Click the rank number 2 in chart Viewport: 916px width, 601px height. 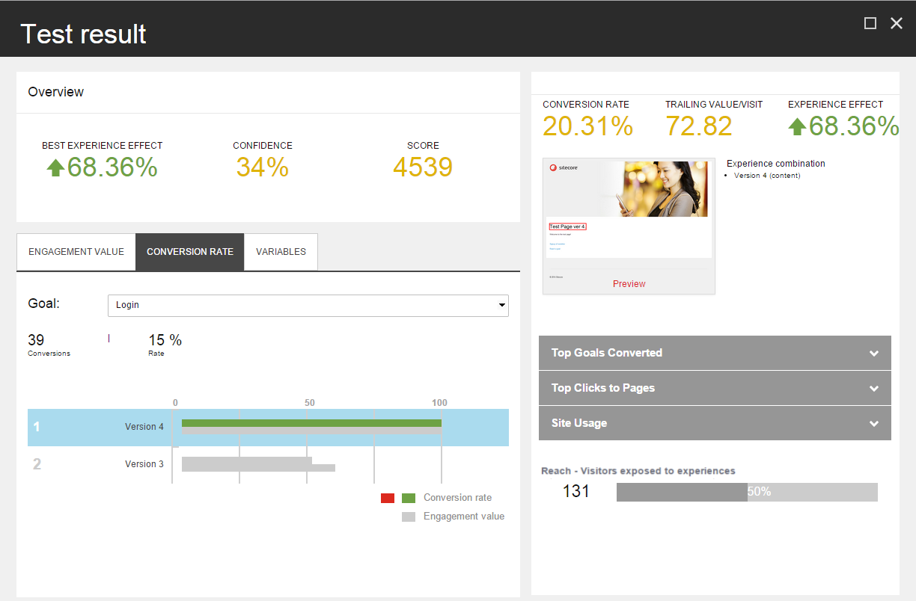point(37,464)
